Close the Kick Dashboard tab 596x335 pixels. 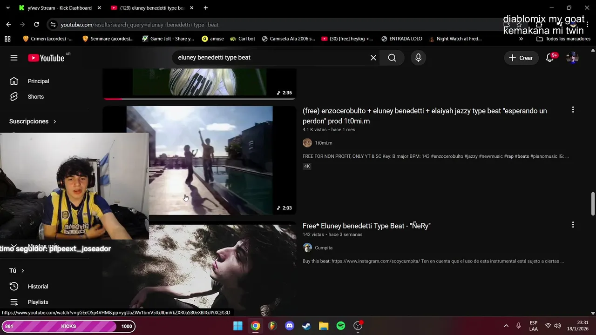point(99,8)
